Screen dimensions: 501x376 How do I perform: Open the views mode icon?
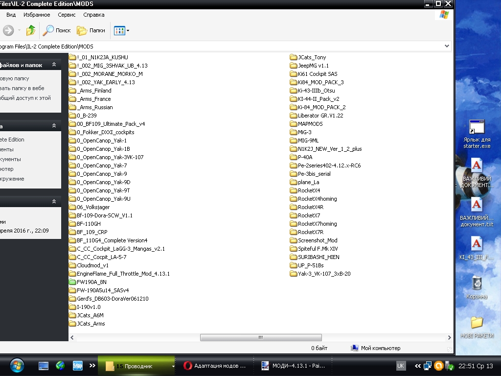pyautogui.click(x=119, y=31)
